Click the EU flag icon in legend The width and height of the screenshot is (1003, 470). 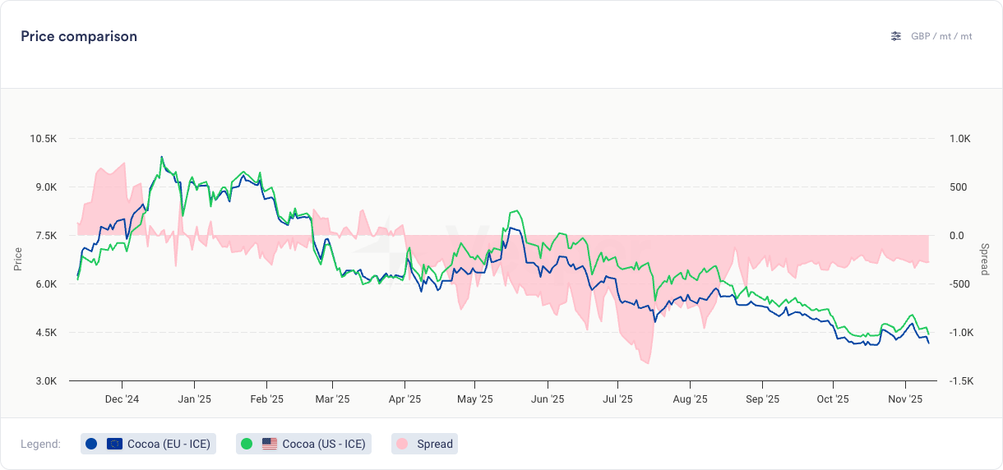pos(114,444)
